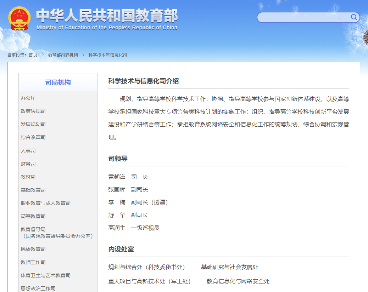
Task: Click the 中华人民共和国教育部 site title
Action: point(107,16)
